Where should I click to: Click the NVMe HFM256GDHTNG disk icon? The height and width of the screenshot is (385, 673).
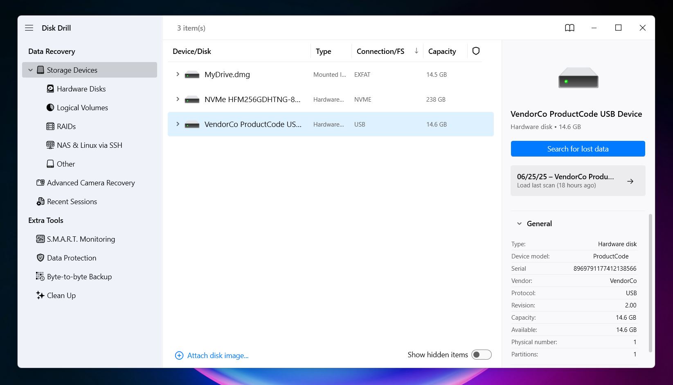coord(192,100)
